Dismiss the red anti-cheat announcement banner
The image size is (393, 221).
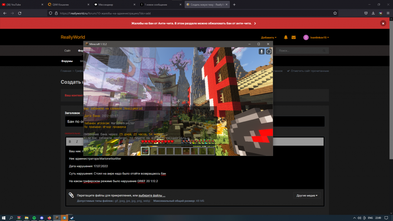(383, 23)
